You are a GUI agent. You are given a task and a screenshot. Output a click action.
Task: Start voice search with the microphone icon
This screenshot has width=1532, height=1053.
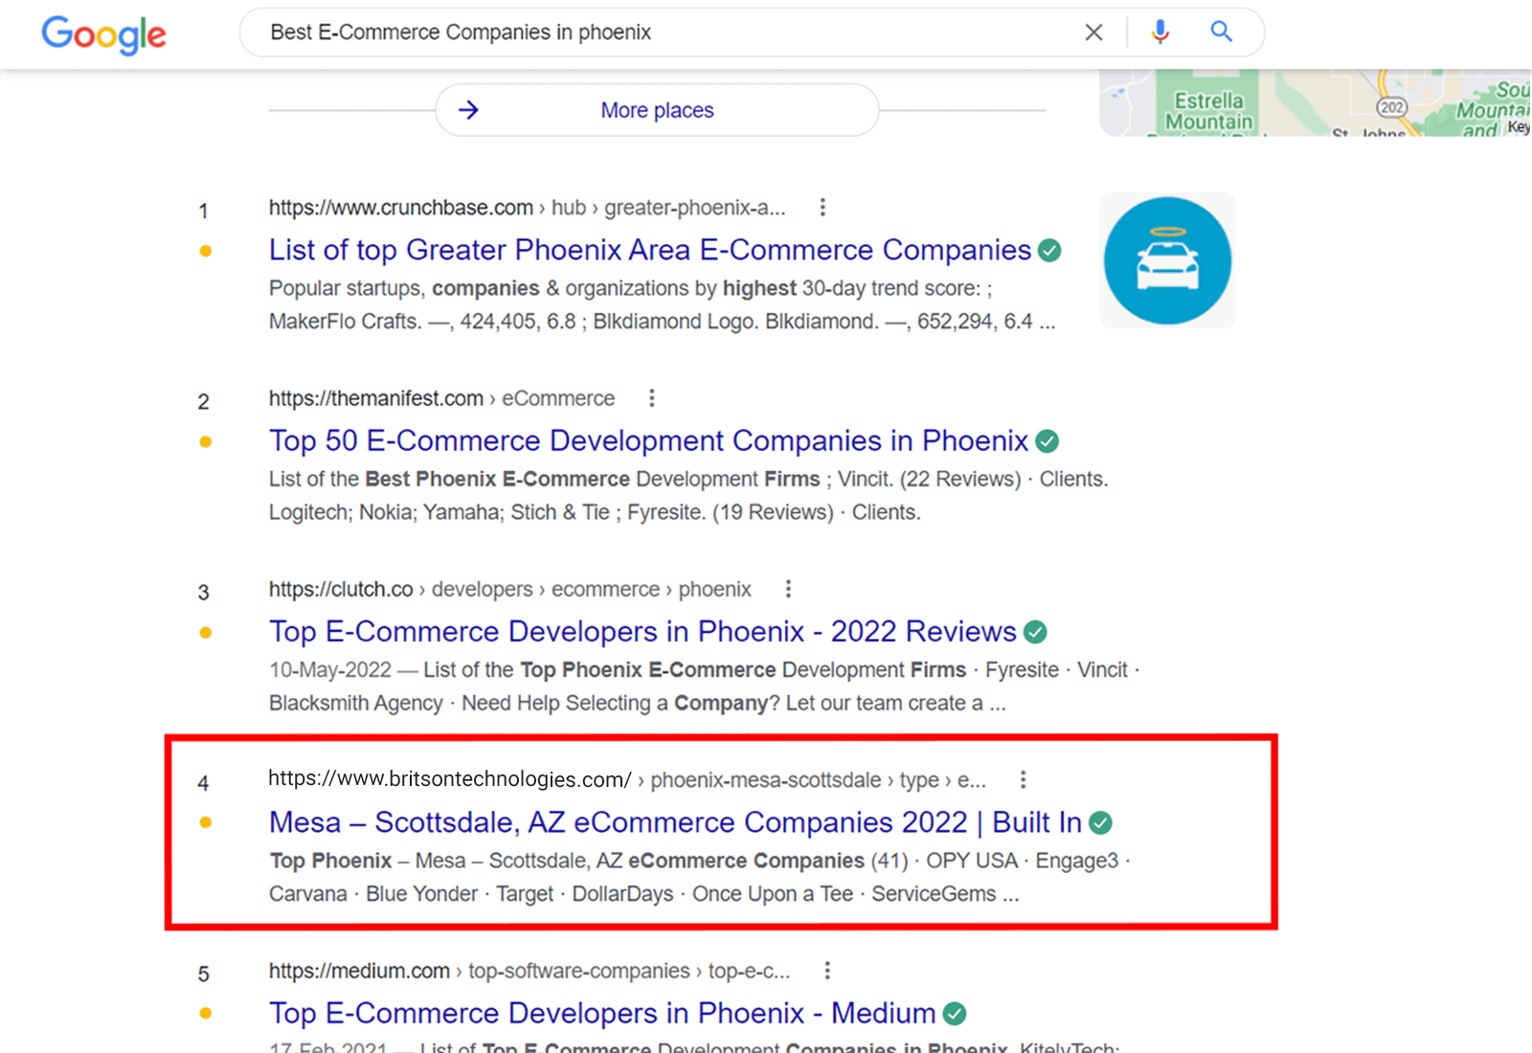[1160, 33]
